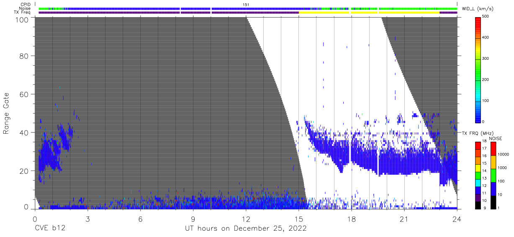Click the WID⊥ (km/s) colorbar title
The image size is (514, 237).
click(x=479, y=8)
